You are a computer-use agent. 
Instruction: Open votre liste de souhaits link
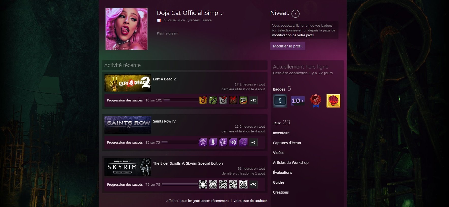coord(251,201)
